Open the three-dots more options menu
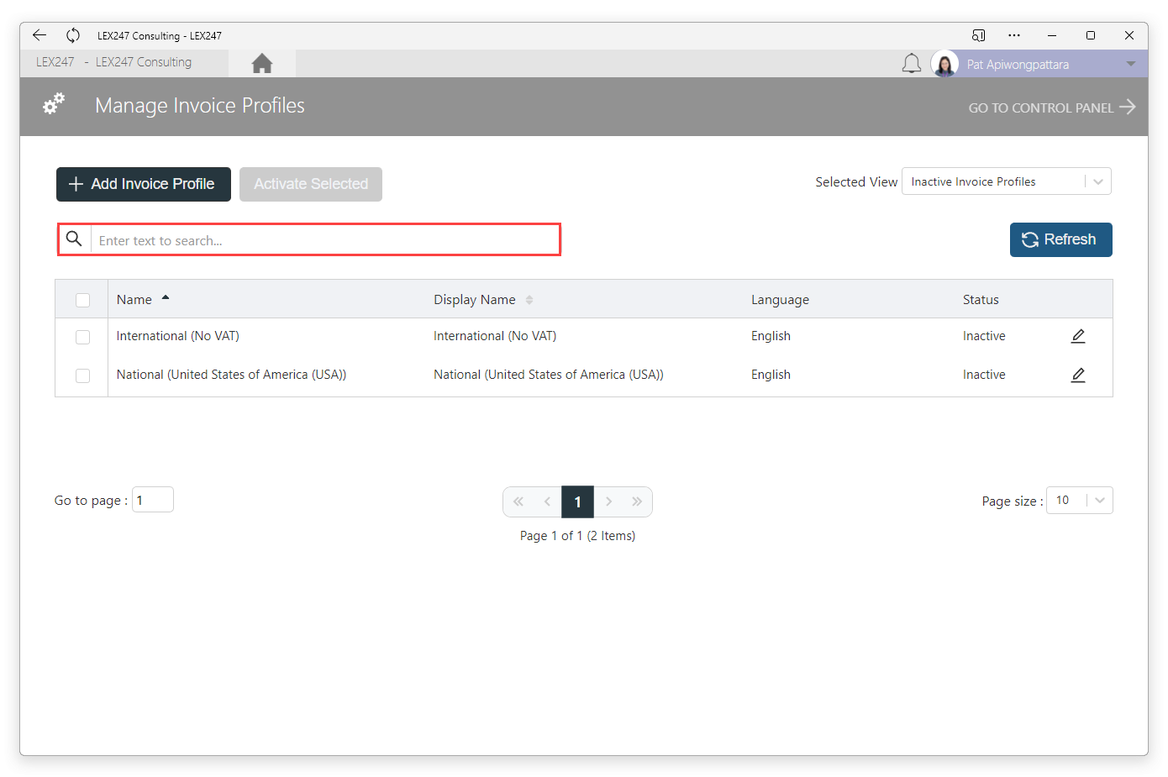 (x=1014, y=35)
